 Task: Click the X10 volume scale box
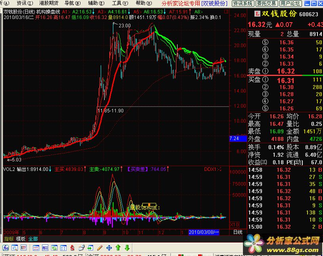(x=234, y=224)
